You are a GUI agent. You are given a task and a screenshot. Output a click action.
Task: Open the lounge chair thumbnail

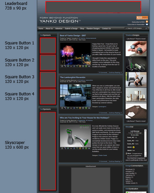pos(136,80)
